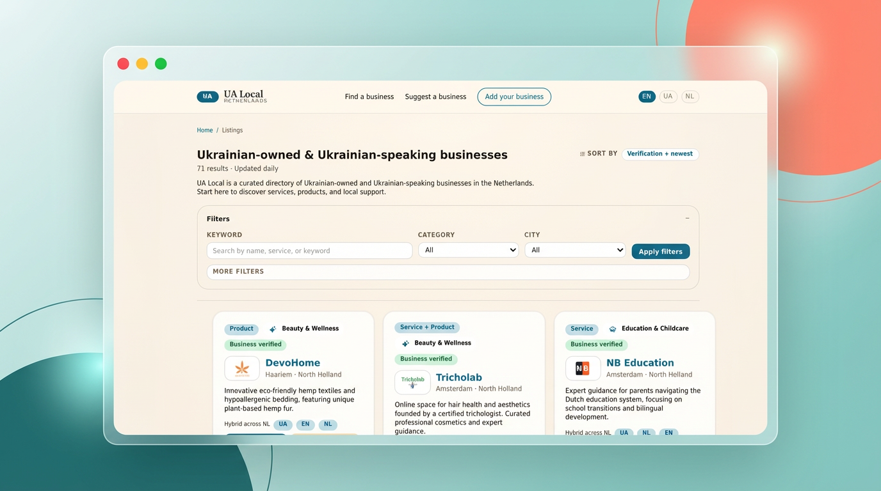This screenshot has width=881, height=491.
Task: Click the sparkle icon on Tricholab's Beauty & Wellness tag
Action: coord(405,343)
